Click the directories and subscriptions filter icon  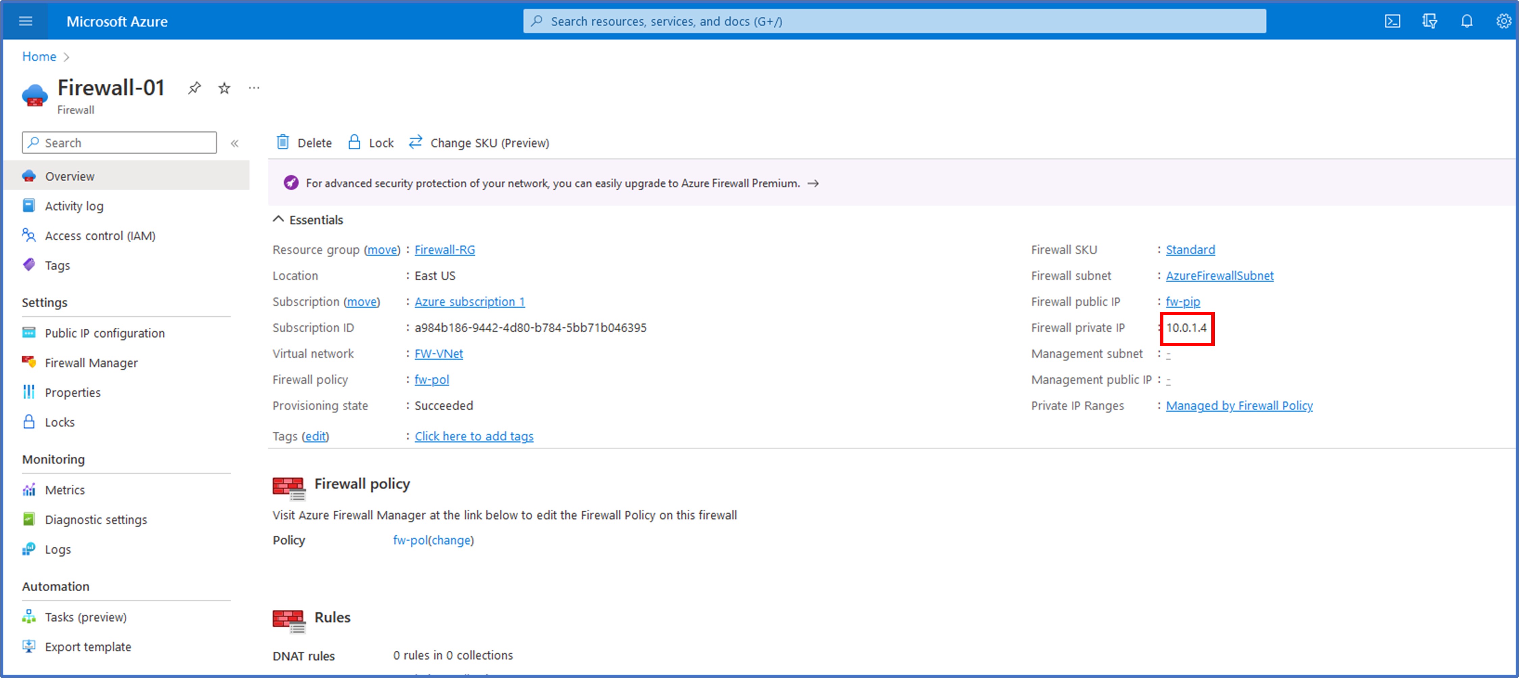point(1430,21)
